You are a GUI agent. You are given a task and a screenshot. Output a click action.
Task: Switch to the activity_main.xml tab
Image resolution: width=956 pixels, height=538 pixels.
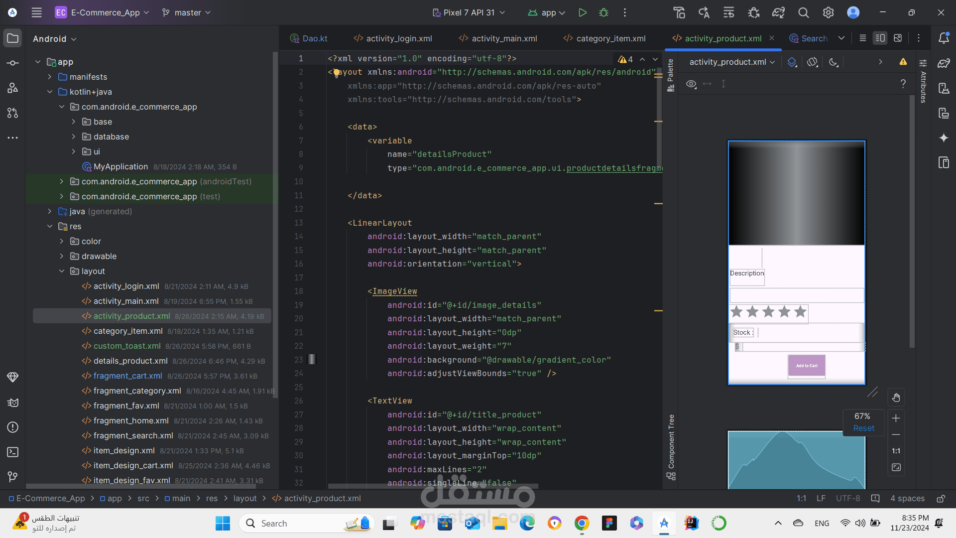tap(498, 38)
